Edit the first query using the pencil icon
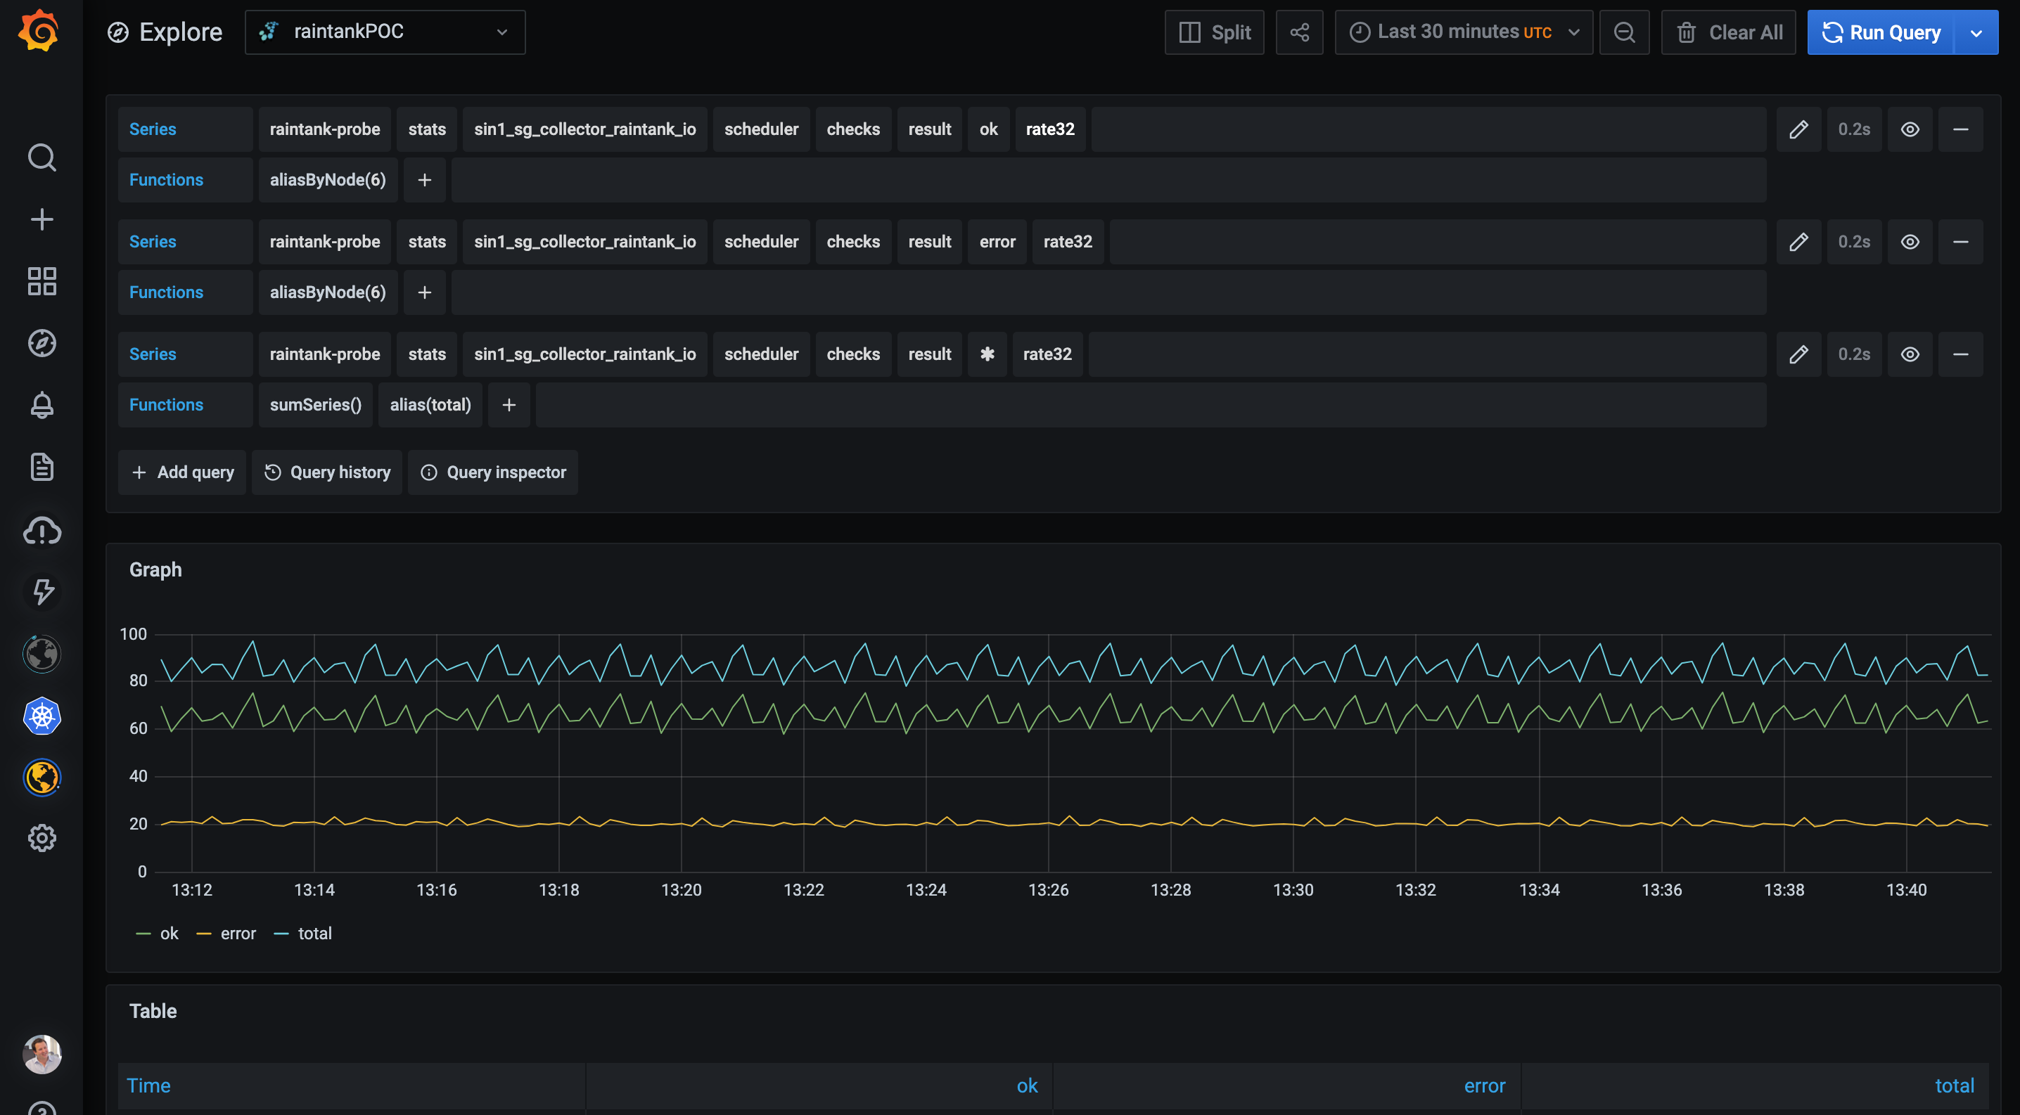 click(x=1799, y=129)
